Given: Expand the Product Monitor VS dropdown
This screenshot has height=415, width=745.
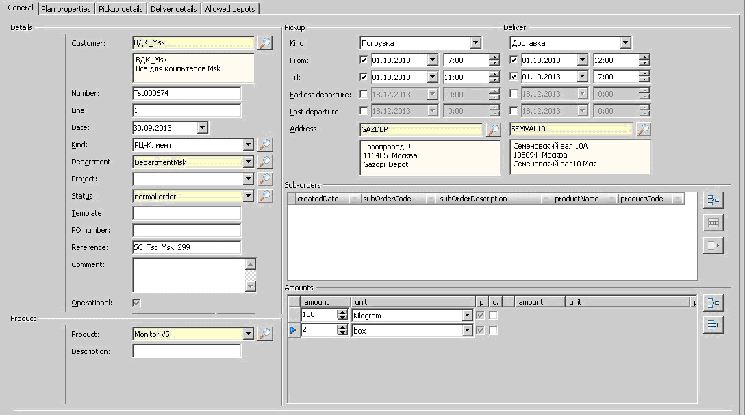Looking at the screenshot, I should click(x=248, y=334).
